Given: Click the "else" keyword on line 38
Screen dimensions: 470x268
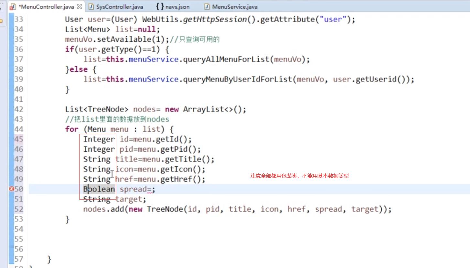Looking at the screenshot, I should tap(79, 69).
